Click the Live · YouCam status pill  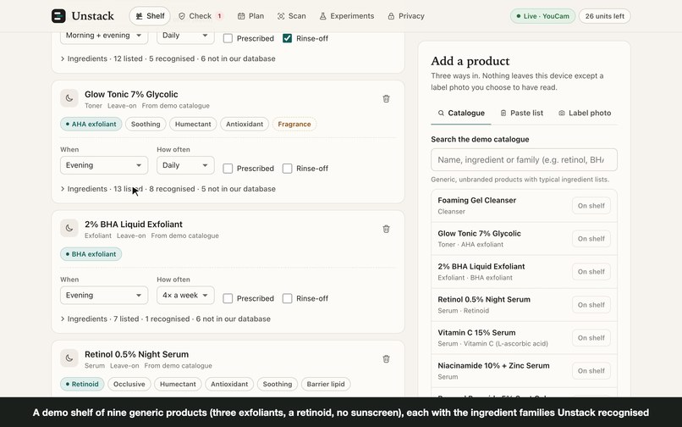(x=543, y=16)
